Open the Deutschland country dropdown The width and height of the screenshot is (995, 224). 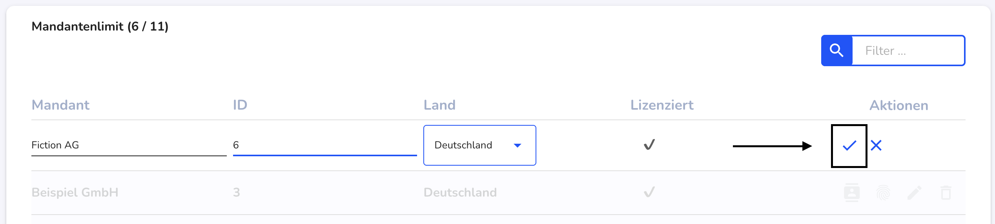click(479, 145)
